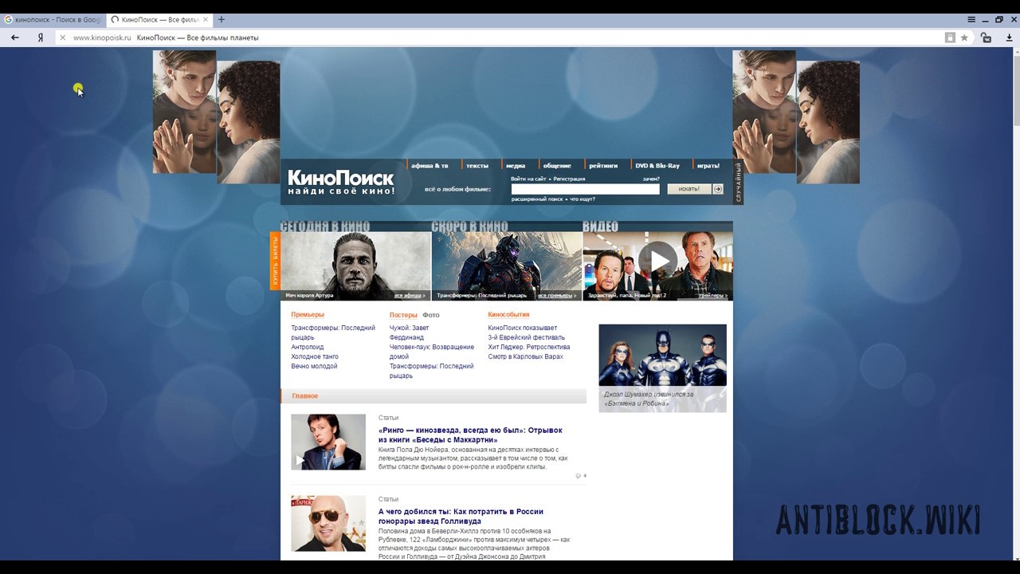Click the 'Регистрация' link

[569, 179]
